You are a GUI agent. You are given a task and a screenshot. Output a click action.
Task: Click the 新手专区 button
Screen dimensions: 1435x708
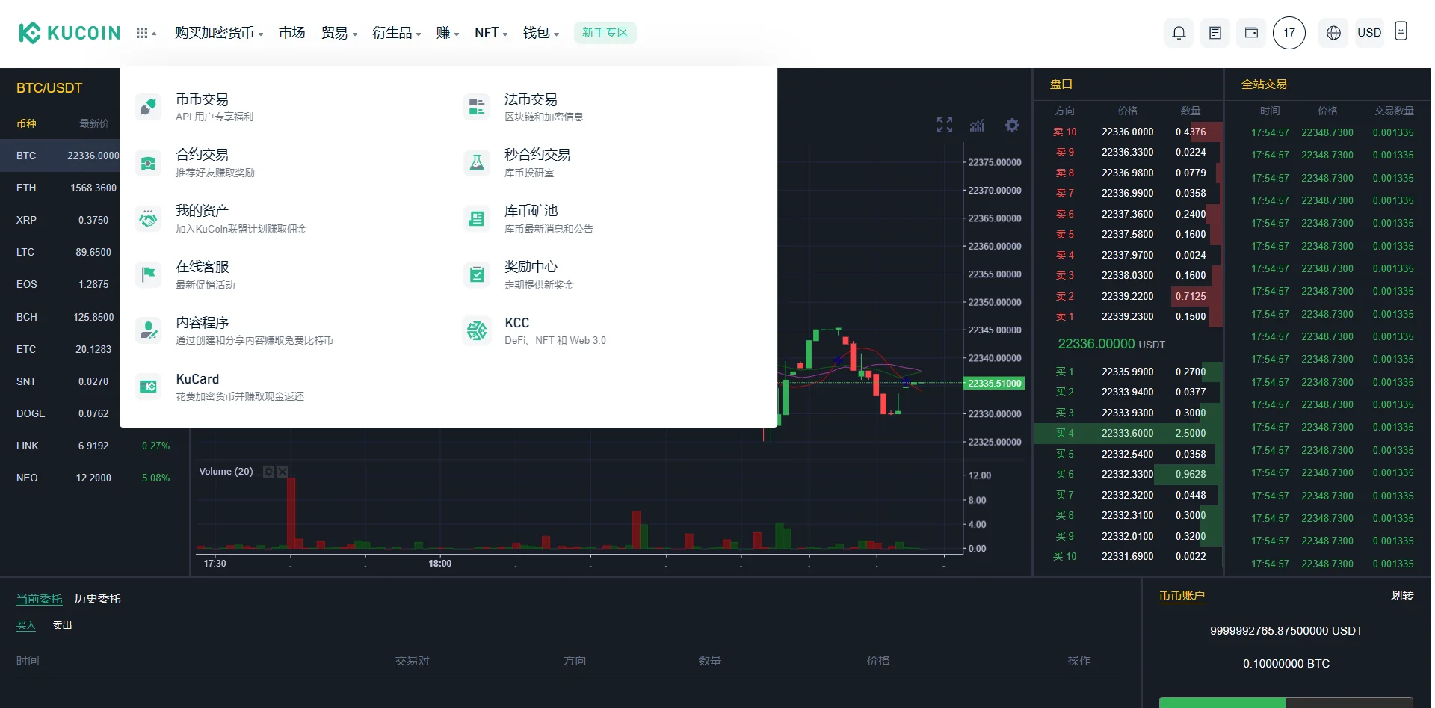point(605,33)
